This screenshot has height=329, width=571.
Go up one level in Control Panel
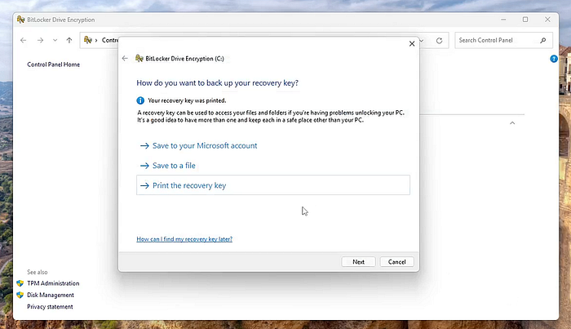69,40
